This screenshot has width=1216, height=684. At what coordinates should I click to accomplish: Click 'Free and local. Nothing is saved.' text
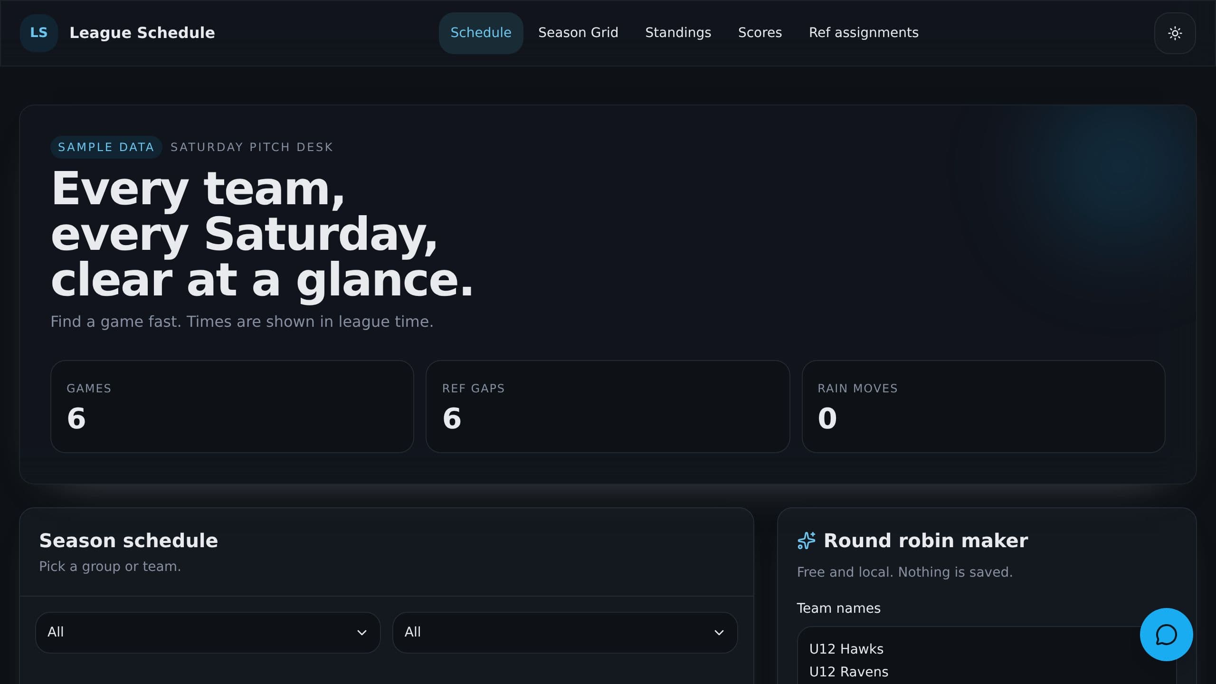click(x=904, y=572)
